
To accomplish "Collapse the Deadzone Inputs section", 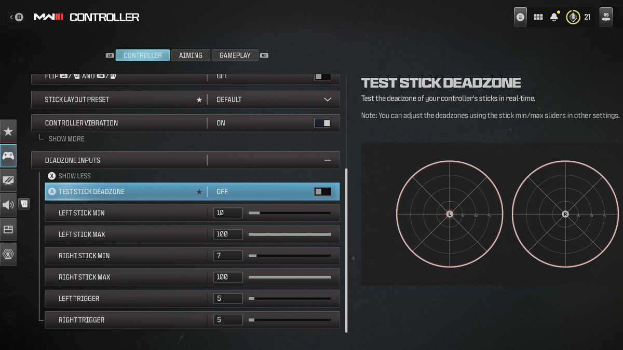I will 328,160.
